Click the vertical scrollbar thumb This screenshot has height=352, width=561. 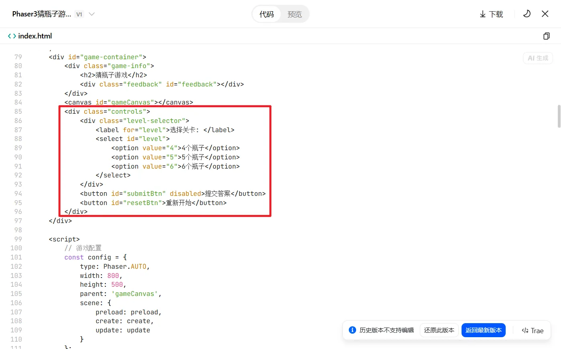[x=559, y=116]
